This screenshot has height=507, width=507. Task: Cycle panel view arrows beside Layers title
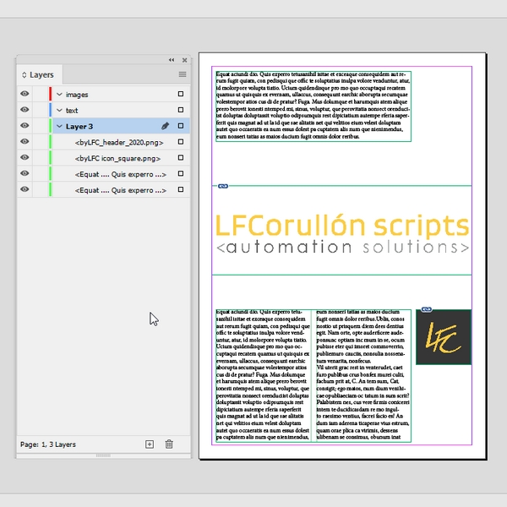[x=24, y=75]
